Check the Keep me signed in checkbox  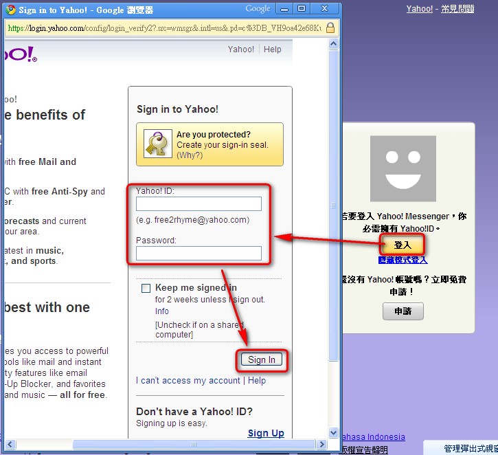(x=146, y=288)
